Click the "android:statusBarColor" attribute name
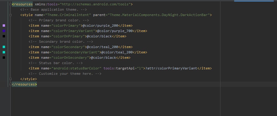 point(76,68)
